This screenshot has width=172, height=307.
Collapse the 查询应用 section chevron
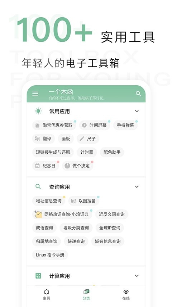coord(137,187)
